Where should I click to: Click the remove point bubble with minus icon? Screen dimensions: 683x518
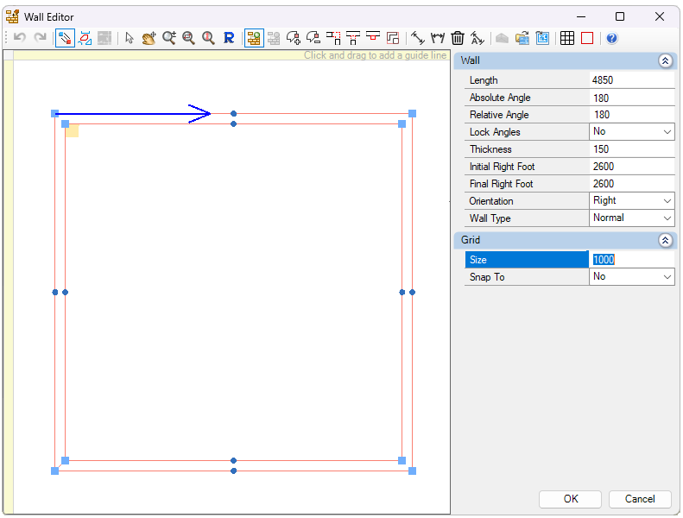click(x=313, y=38)
